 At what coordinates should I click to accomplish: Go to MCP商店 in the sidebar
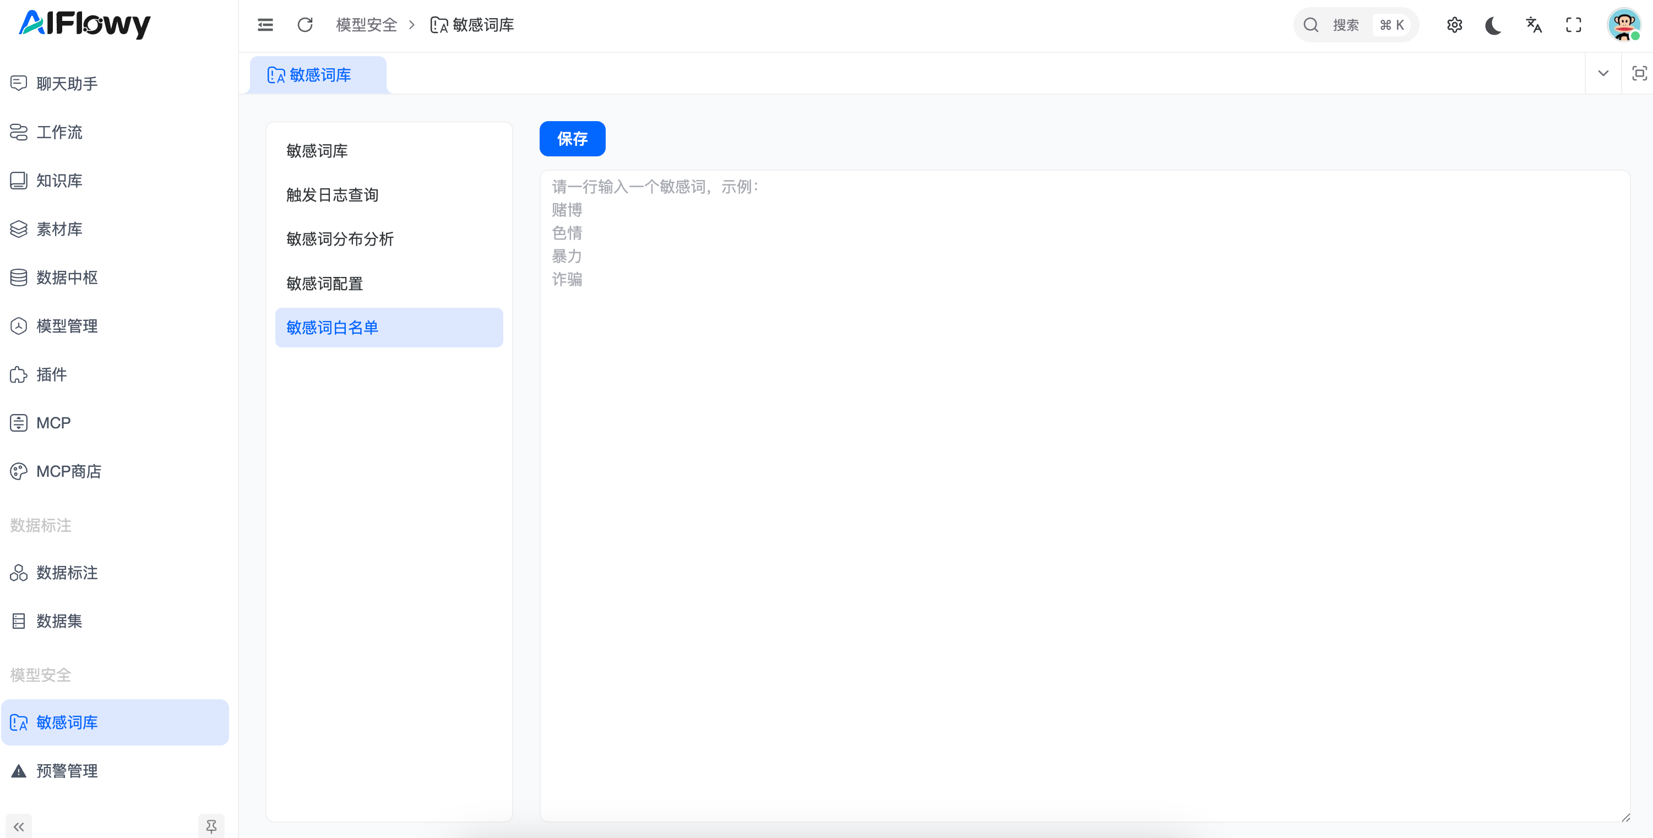(x=69, y=472)
